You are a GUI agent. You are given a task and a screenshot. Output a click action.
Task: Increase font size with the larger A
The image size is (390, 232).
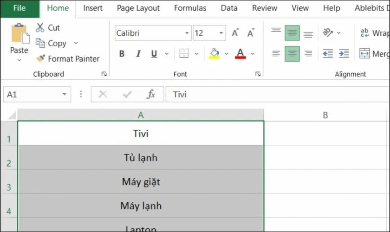(235, 33)
